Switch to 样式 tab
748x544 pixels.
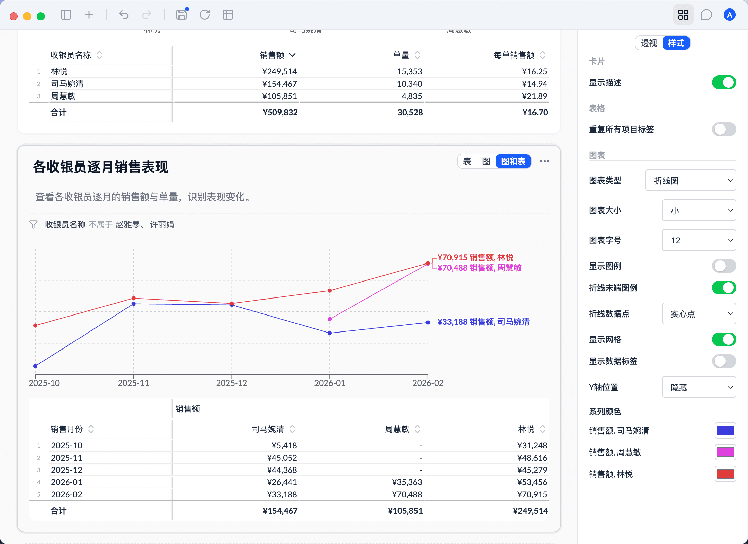(x=676, y=43)
